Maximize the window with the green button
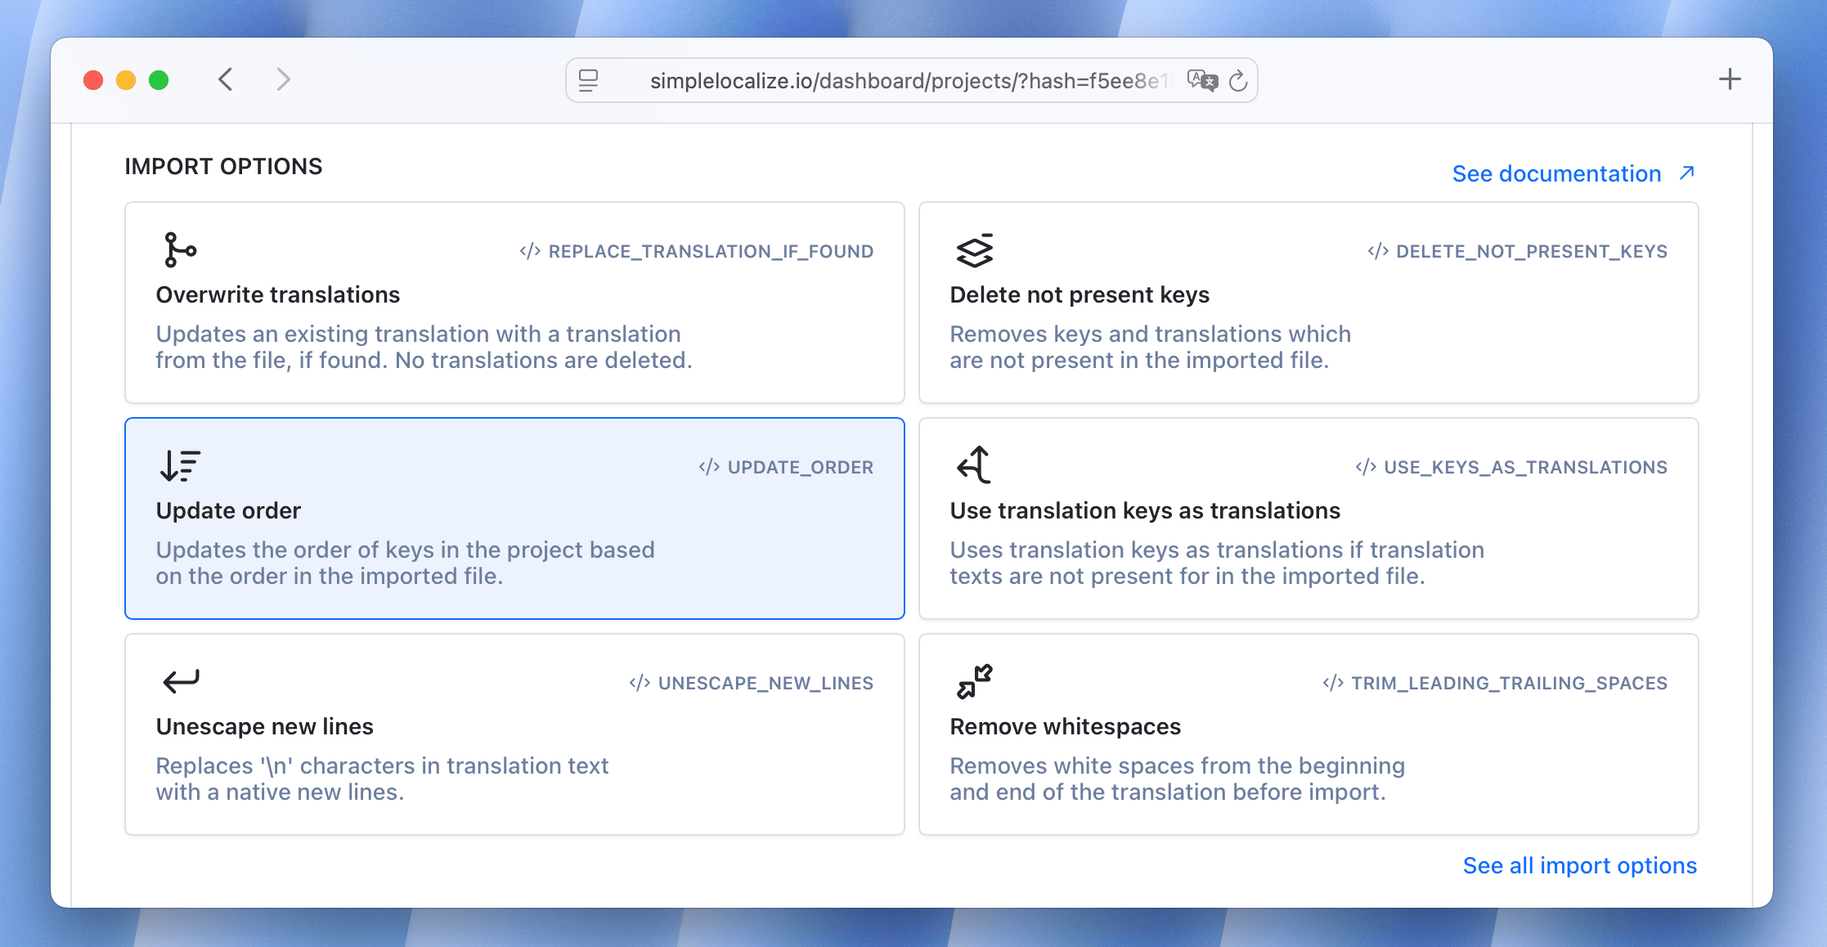Viewport: 1827px width, 947px height. (x=159, y=80)
